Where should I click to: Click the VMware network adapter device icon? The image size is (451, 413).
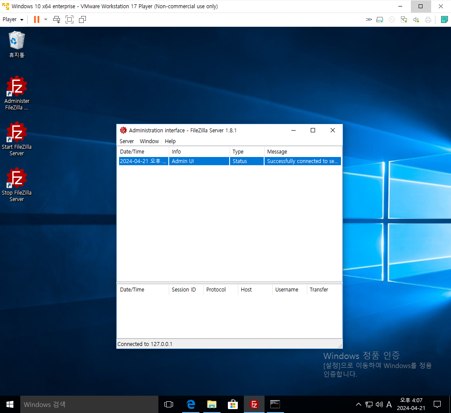(404, 19)
